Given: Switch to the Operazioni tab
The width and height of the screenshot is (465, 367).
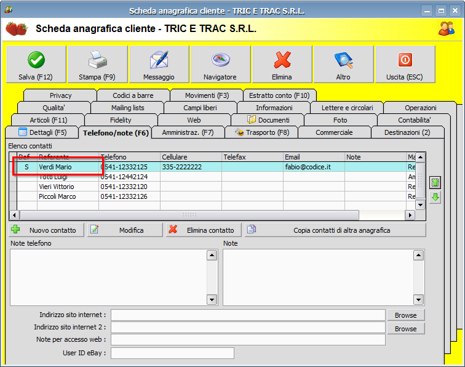Looking at the screenshot, I should (x=421, y=108).
